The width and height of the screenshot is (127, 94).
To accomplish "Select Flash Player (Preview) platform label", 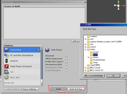I will point(21,66).
